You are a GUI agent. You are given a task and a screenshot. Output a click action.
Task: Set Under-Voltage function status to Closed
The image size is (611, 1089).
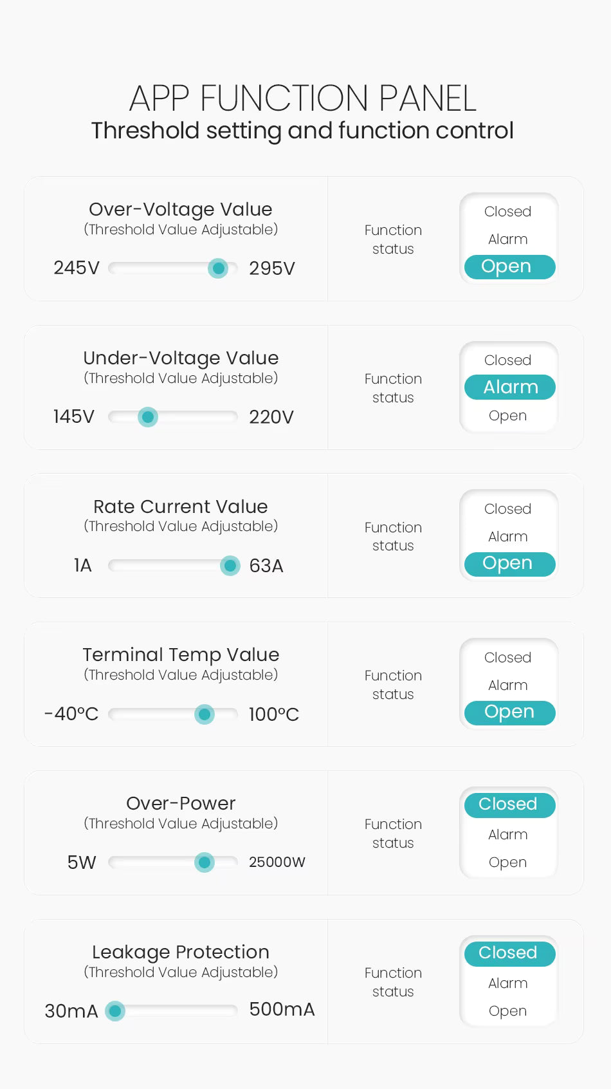coord(507,360)
